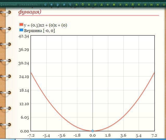Open letter 'н' in alphabet index
The height and width of the screenshot is (140, 166).
click(158, 5)
